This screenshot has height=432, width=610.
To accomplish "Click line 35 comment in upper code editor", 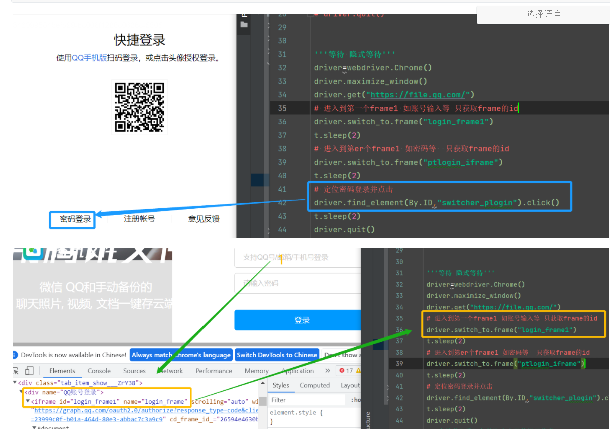I will click(x=416, y=108).
